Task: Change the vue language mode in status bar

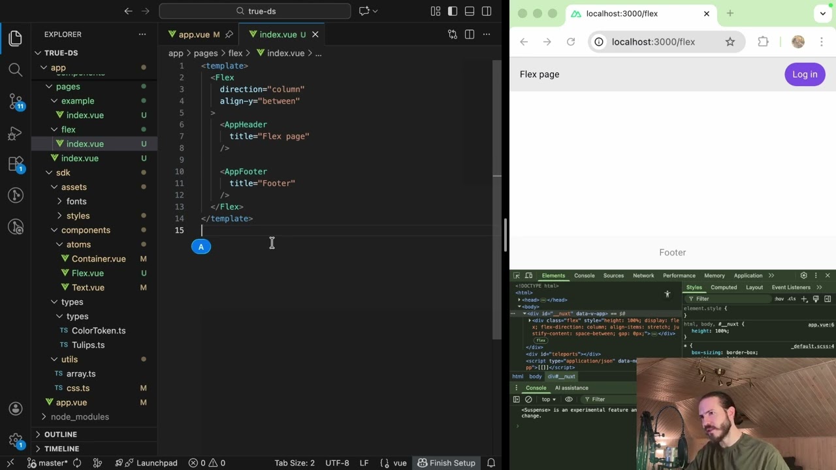Action: pyautogui.click(x=400, y=463)
